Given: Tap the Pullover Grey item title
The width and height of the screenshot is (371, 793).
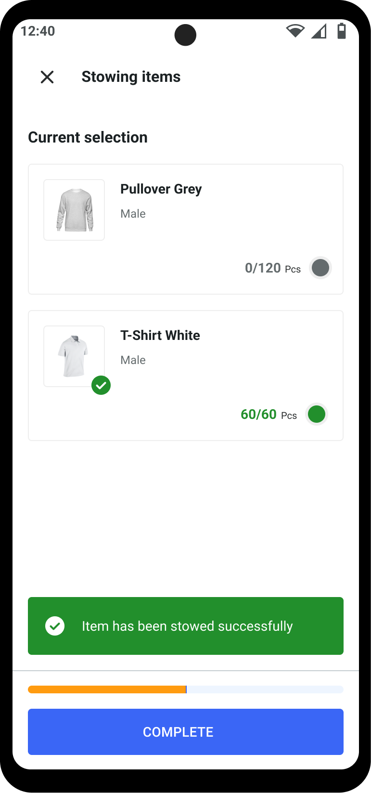Looking at the screenshot, I should click(x=161, y=189).
